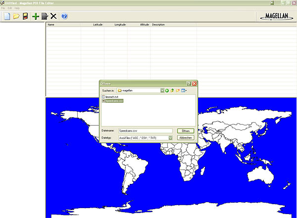This screenshot has height=218, width=297.
Task: Create a new POI file
Action: click(x=7, y=16)
